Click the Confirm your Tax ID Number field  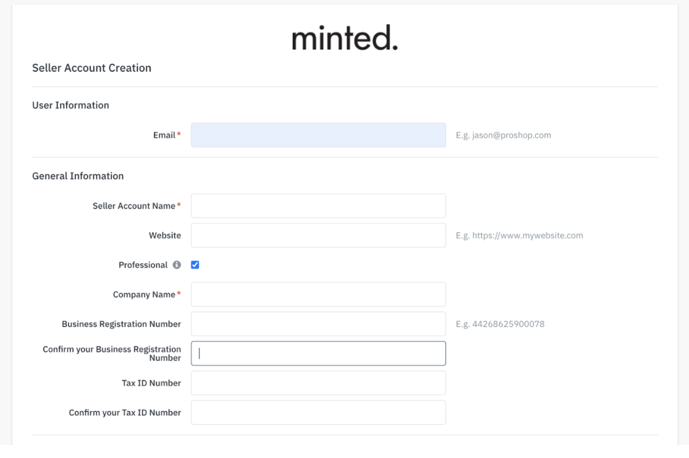[318, 412]
